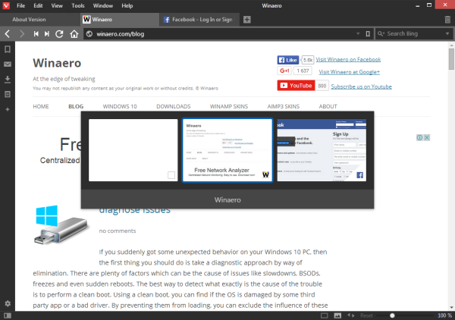Viewport: 455px width, 320px height.
Task: Click the vertical page scrollbar thumb
Action: (x=451, y=59)
